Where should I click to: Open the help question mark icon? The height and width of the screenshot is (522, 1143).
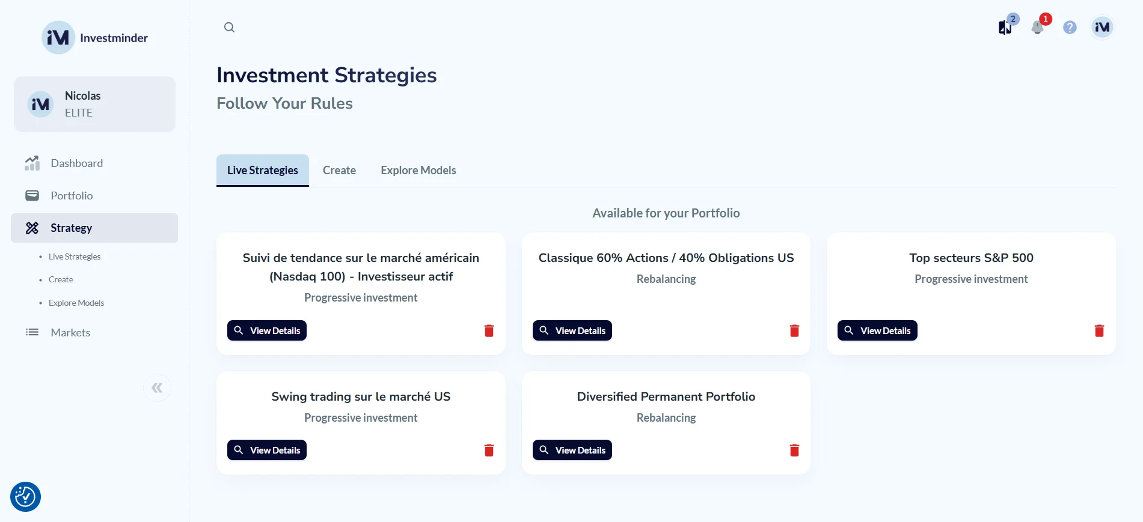click(x=1070, y=27)
